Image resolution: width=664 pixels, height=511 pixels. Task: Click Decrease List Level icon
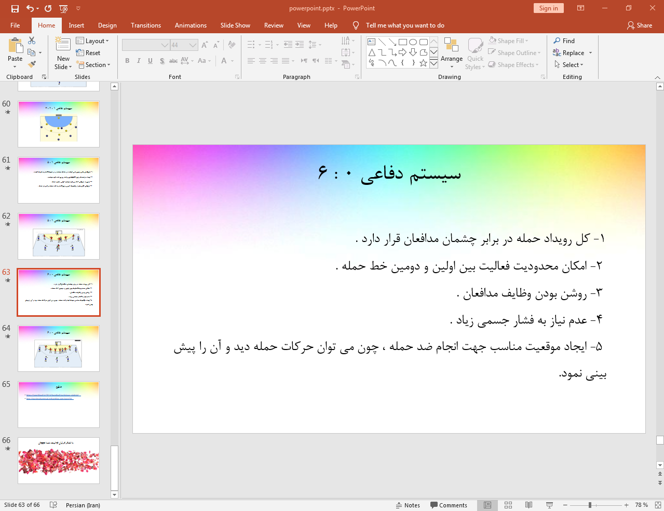288,45
